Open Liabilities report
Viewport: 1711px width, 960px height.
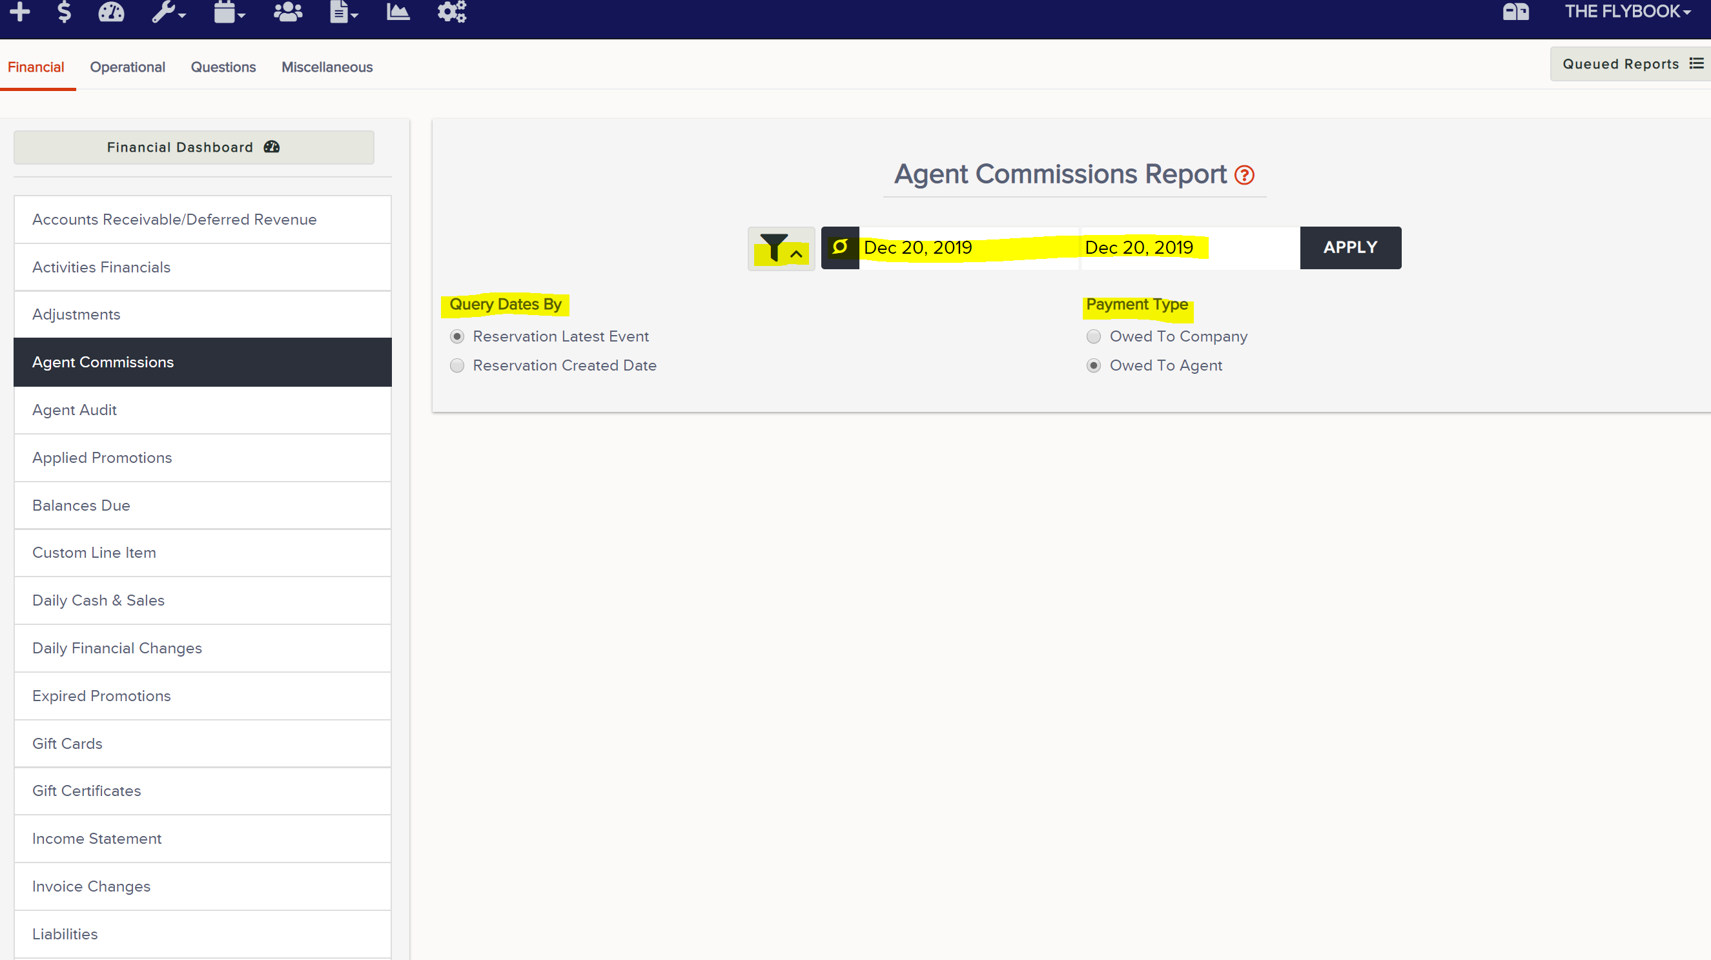(203, 934)
